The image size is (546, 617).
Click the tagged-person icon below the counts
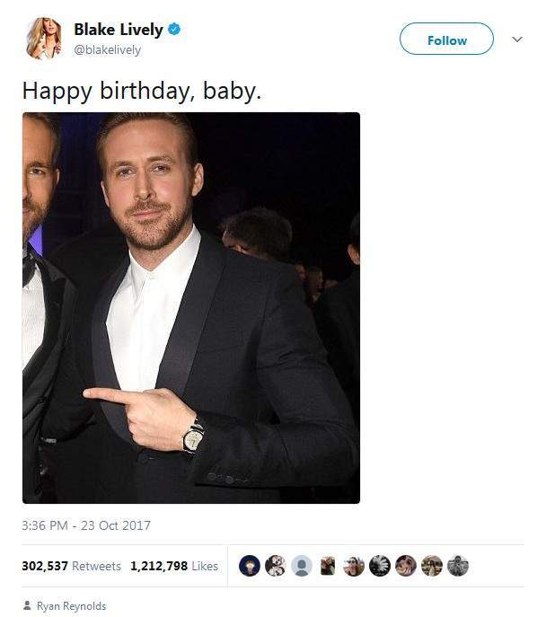pos(27,606)
